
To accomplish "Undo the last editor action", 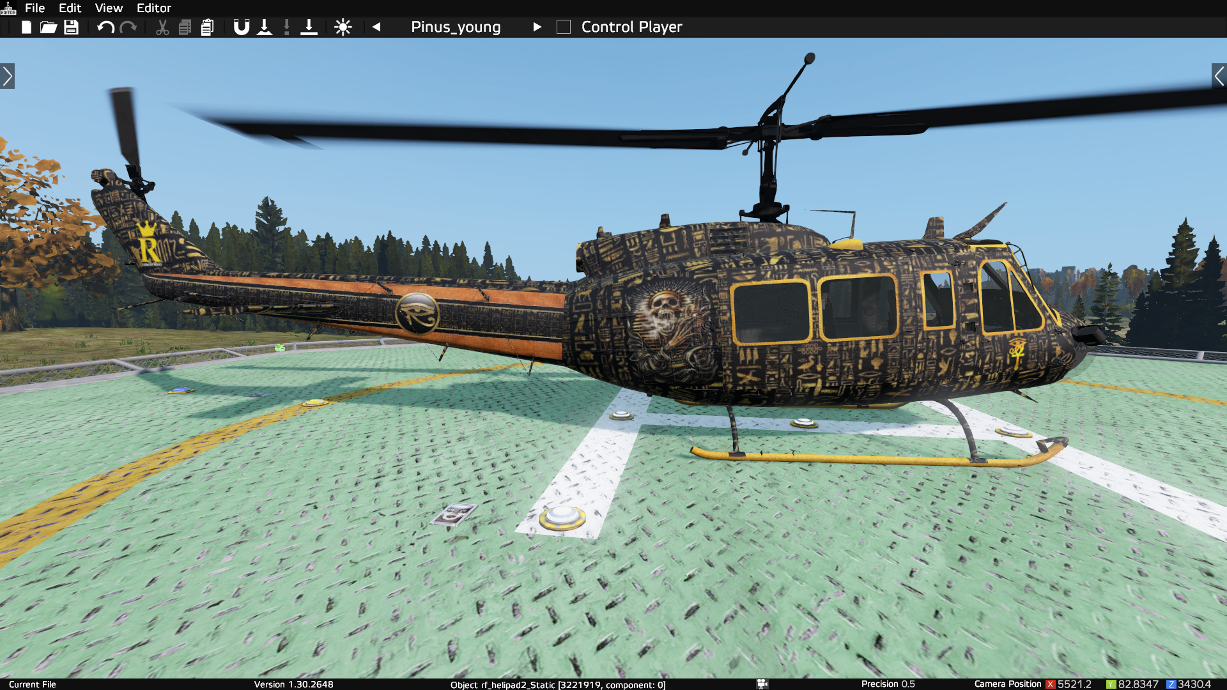I will [105, 27].
